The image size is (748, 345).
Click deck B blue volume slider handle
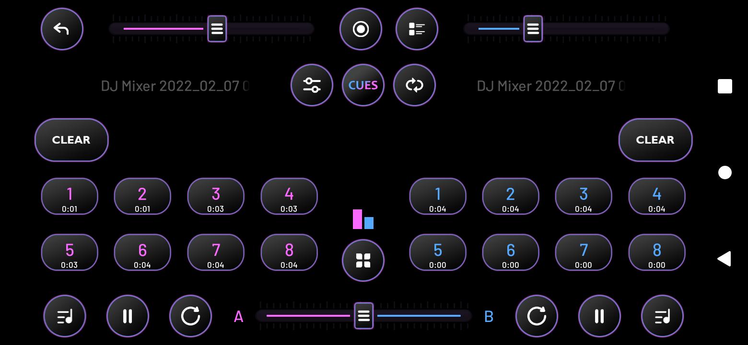tap(533, 29)
